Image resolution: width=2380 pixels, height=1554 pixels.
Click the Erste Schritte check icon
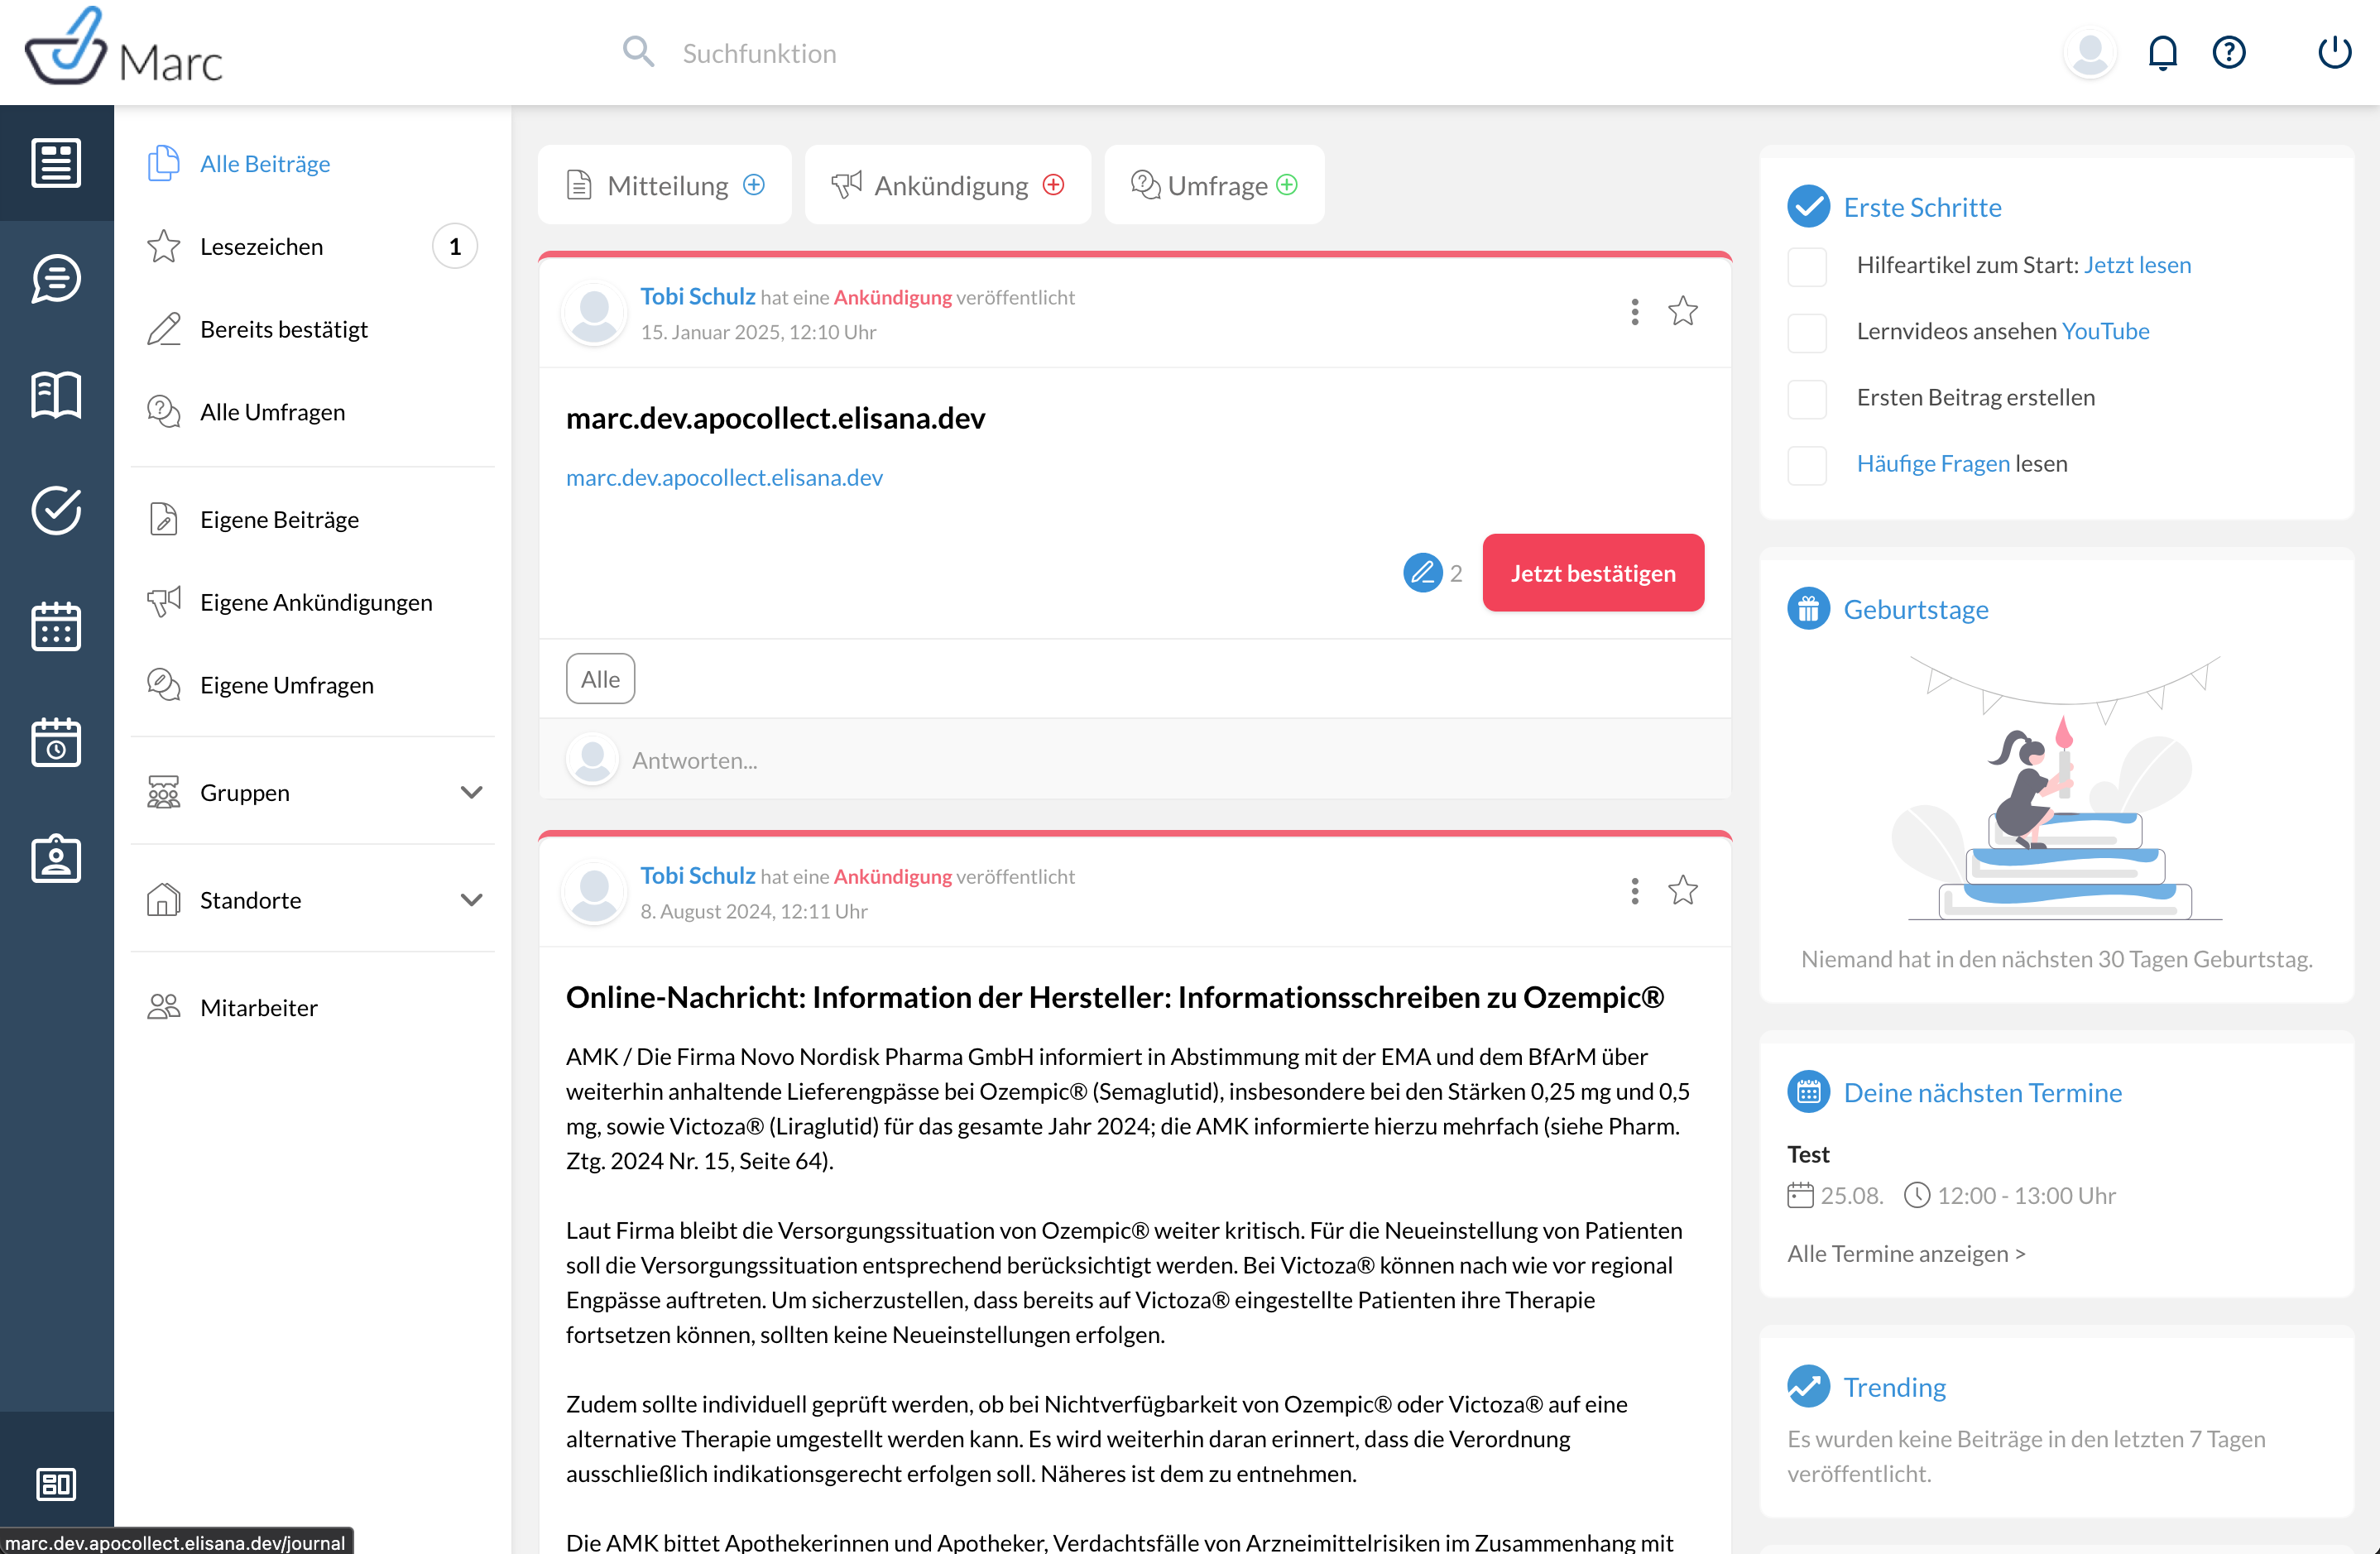[1808, 207]
